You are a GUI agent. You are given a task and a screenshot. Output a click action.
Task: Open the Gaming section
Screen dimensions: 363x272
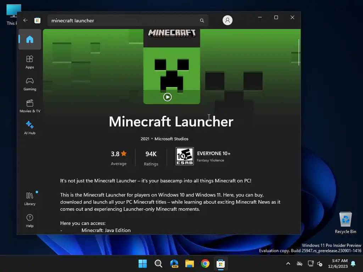(x=30, y=84)
